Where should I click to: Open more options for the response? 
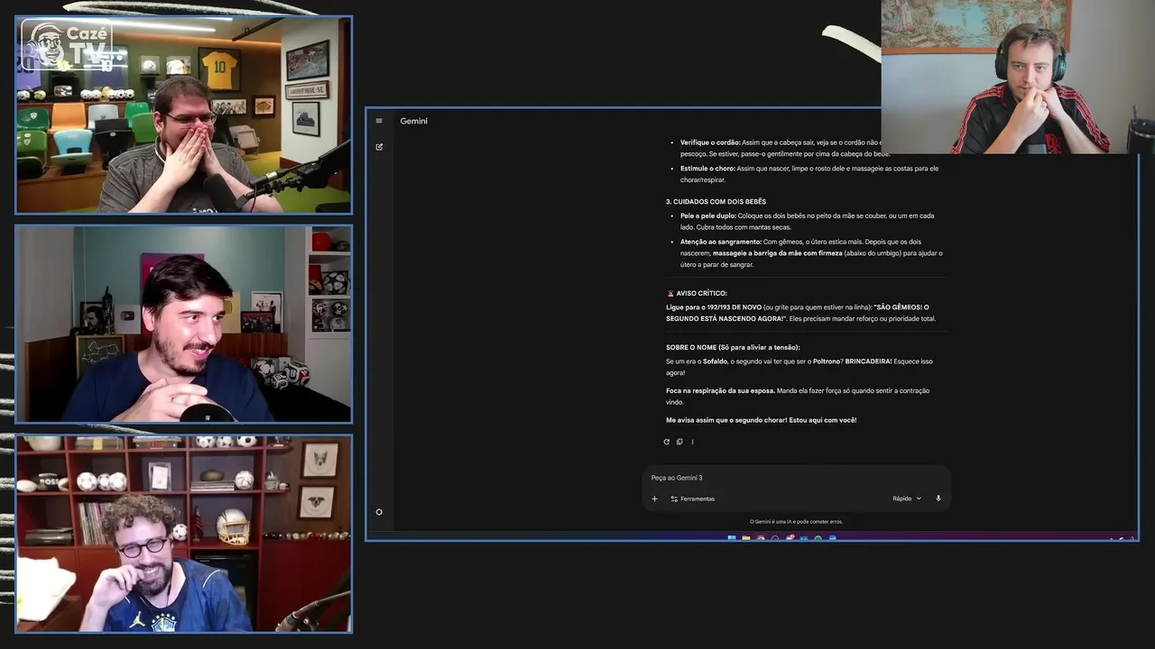pos(692,442)
